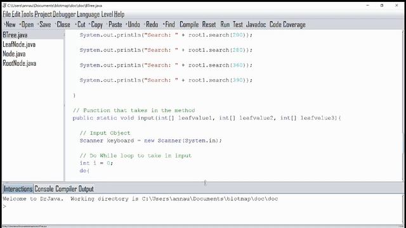Switch to the Console tab
This screenshot has height=228, width=406.
tap(44, 189)
